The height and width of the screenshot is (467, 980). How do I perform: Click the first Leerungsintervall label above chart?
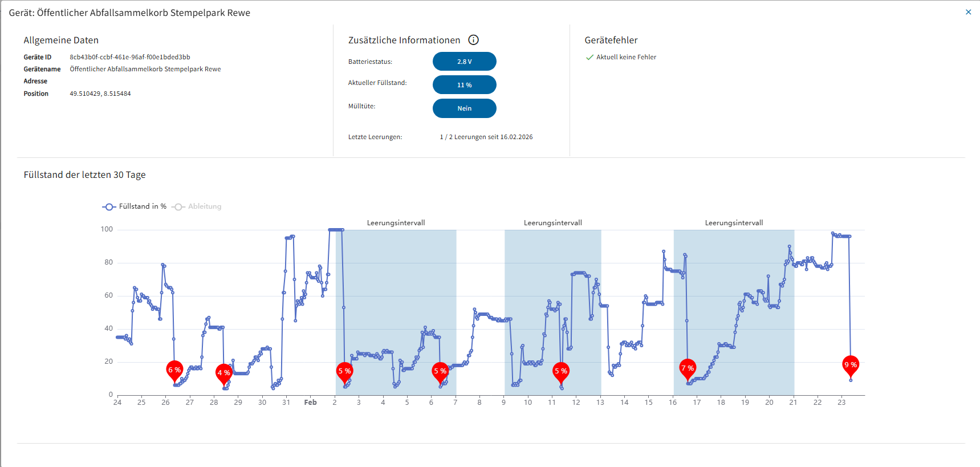396,223
